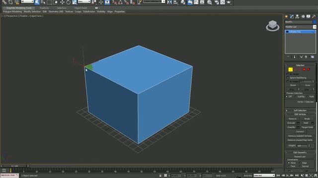This screenshot has height=178, width=318.
Task: Enable the By Vertex checkbox
Action: [x=288, y=74]
